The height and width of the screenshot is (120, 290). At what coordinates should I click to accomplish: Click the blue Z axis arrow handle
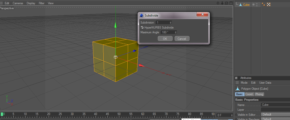click(135, 51)
